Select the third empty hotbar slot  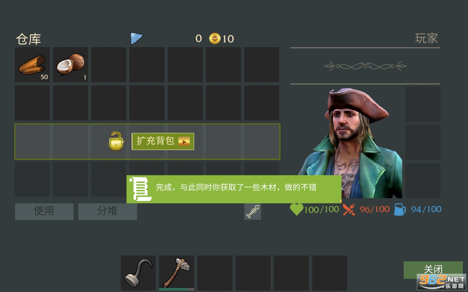[x=291, y=273]
